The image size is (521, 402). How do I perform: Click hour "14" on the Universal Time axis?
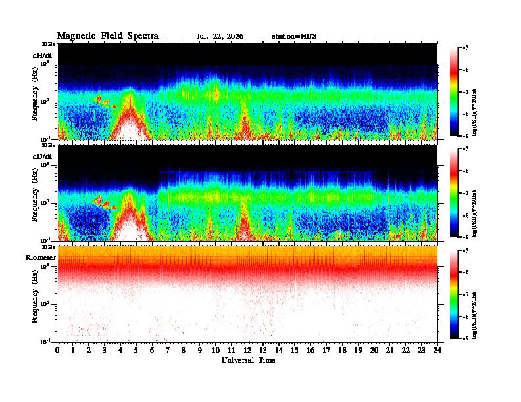click(279, 350)
